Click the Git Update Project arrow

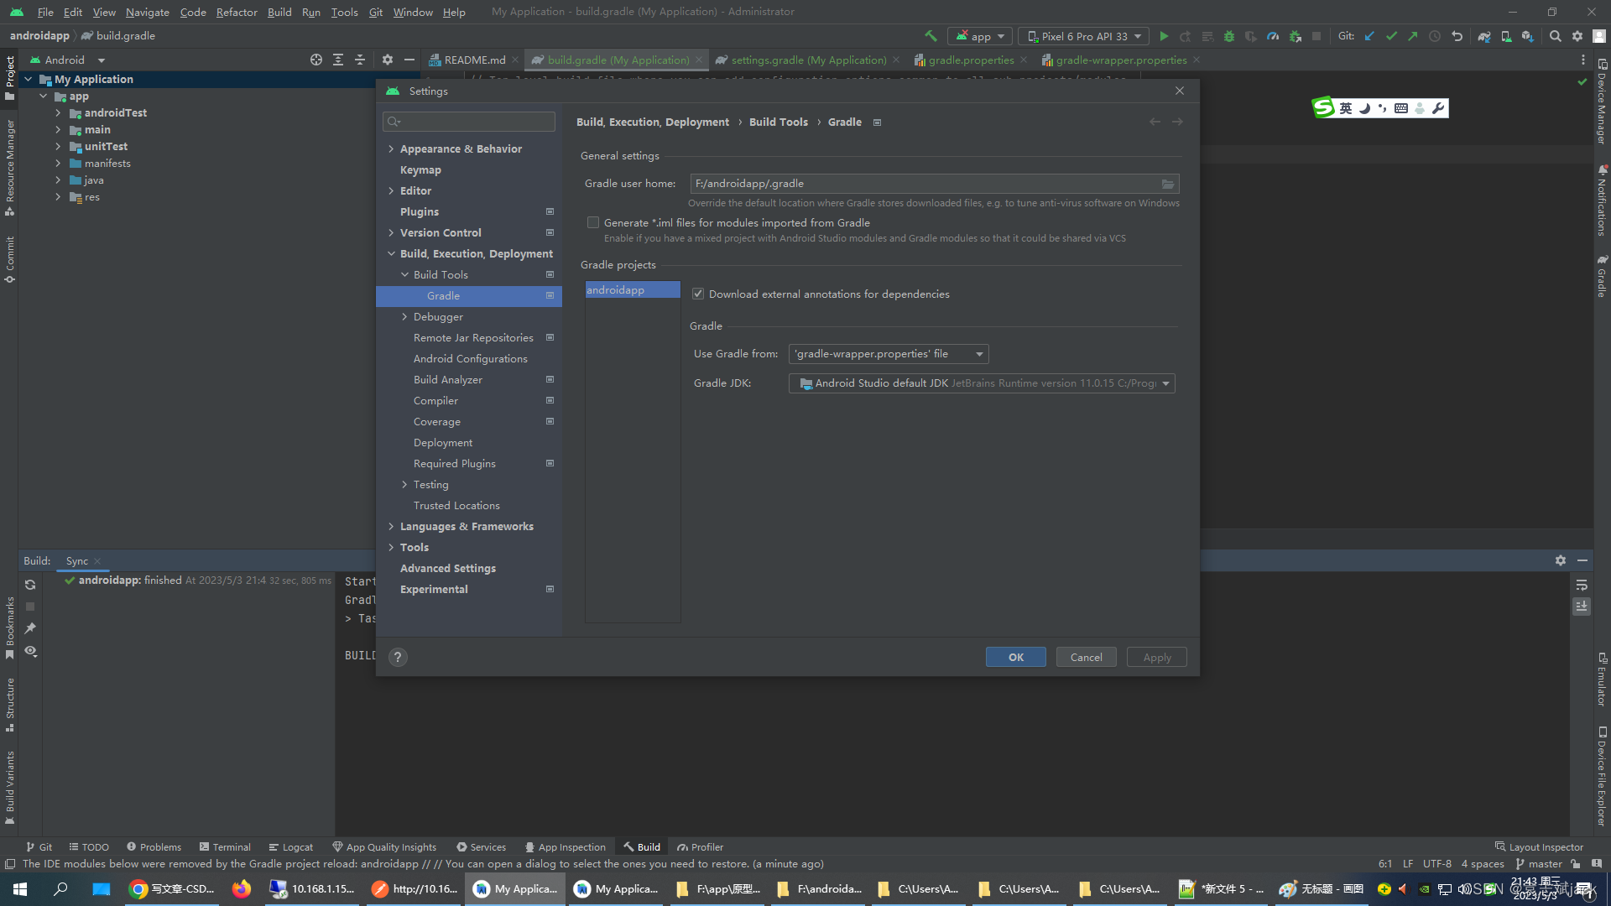pos(1369,36)
